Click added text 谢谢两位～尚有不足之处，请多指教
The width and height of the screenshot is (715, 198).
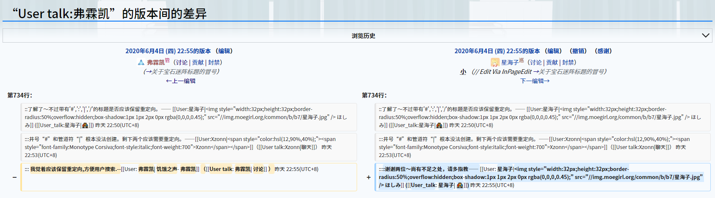click(x=426, y=169)
